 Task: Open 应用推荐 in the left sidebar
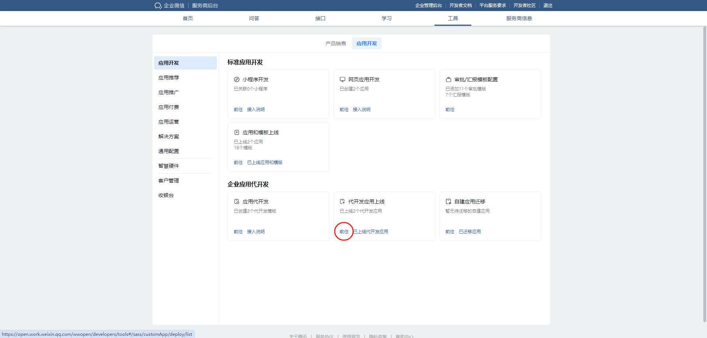pos(169,78)
